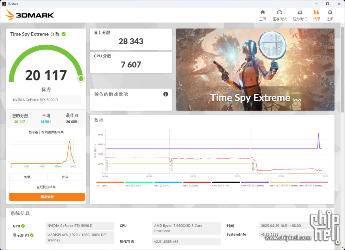Toggle the red GPU 负载 (%) legend
Image resolution: width=345 pixels, height=250 pixels.
pyautogui.click(x=197, y=184)
